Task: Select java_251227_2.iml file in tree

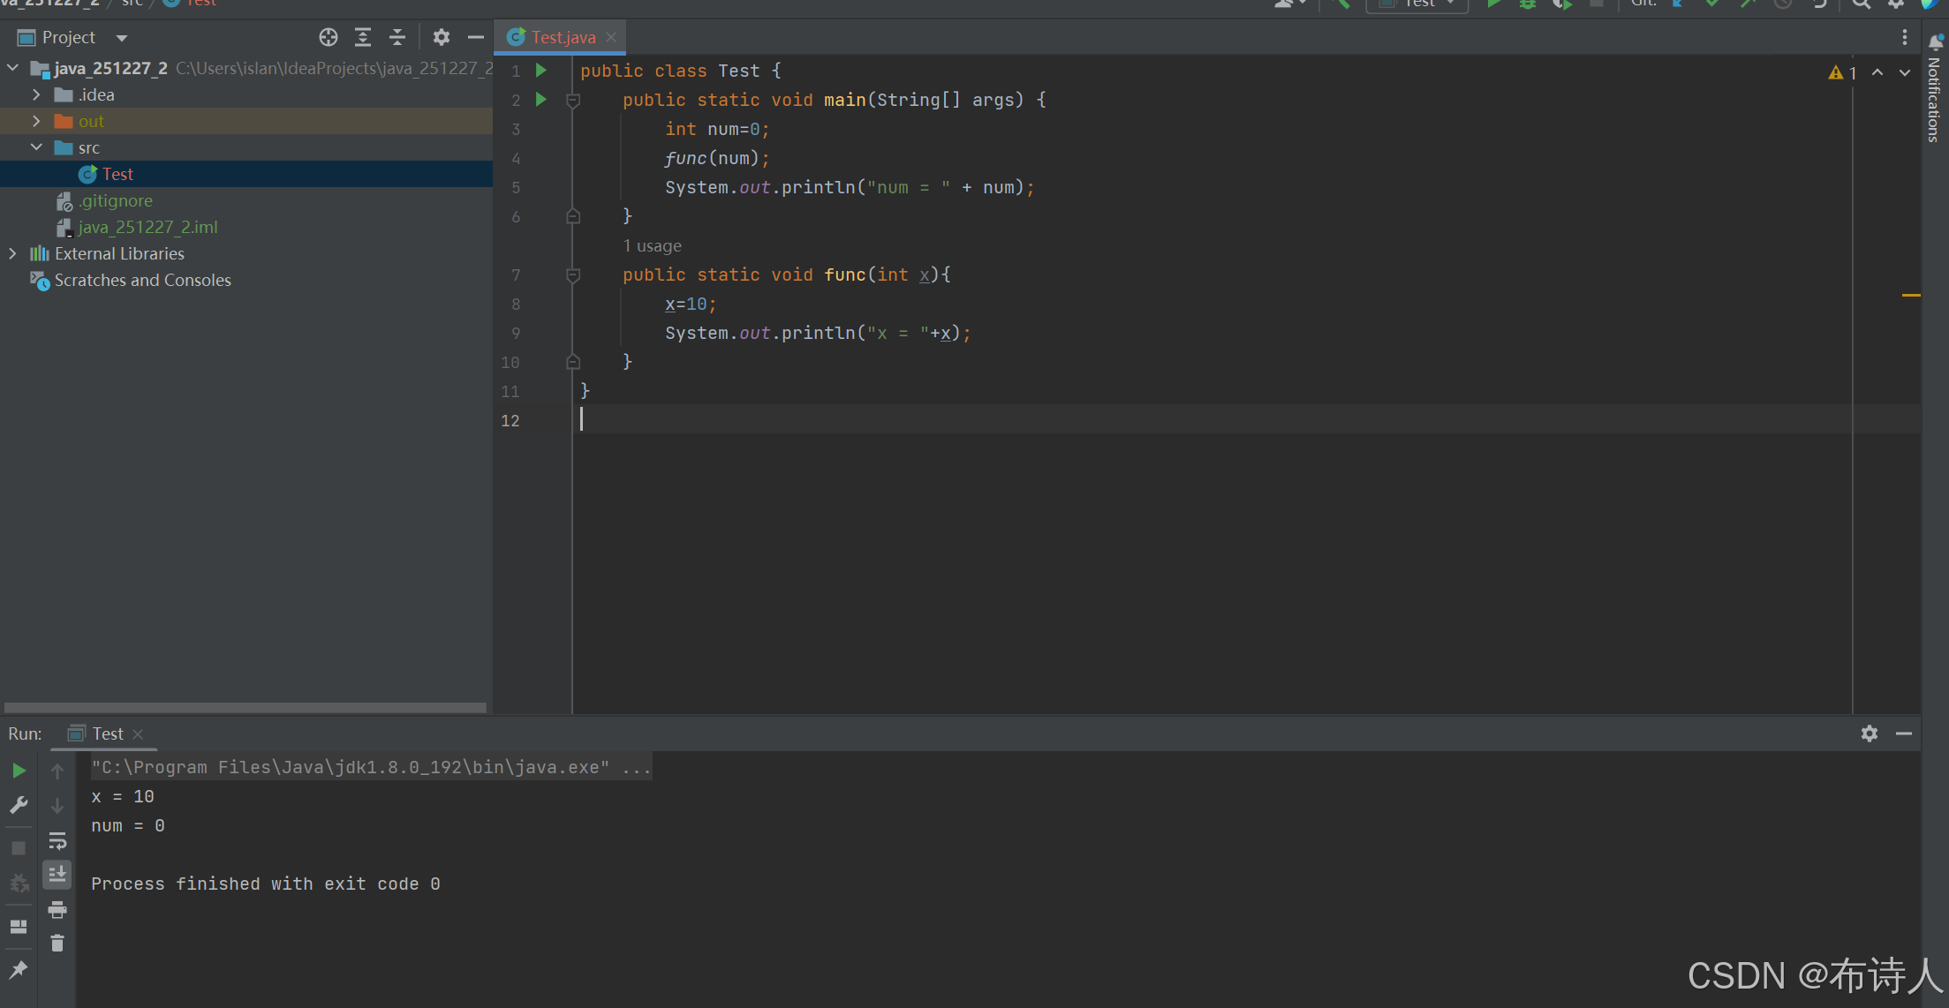Action: click(147, 227)
